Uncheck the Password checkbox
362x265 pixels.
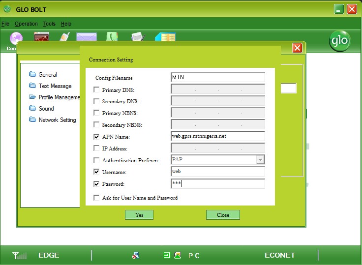pyautogui.click(x=96, y=184)
